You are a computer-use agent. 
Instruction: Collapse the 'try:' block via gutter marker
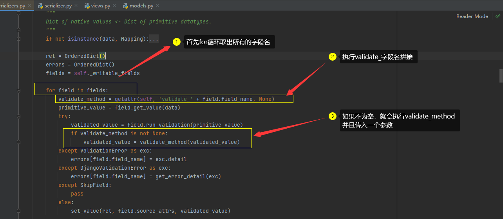(x=18, y=116)
